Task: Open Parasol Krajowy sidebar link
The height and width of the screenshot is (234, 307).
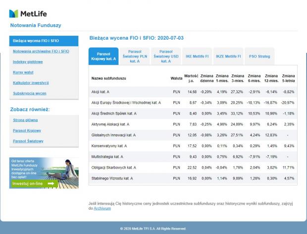Action: [x=27, y=130]
